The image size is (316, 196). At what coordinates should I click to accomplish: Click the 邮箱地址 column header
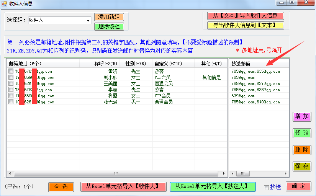point(43,64)
